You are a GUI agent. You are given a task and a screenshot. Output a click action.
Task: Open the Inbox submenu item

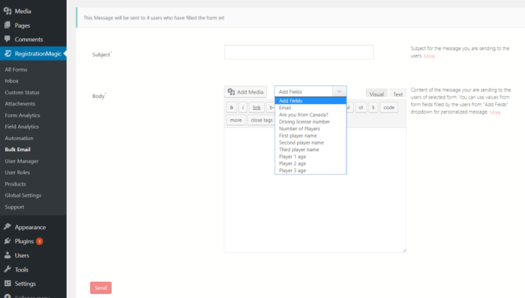tap(12, 81)
